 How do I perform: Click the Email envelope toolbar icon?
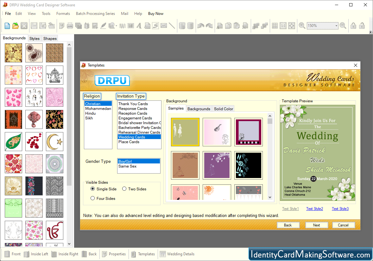(164, 26)
